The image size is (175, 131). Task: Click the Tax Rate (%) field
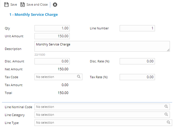click(137, 77)
